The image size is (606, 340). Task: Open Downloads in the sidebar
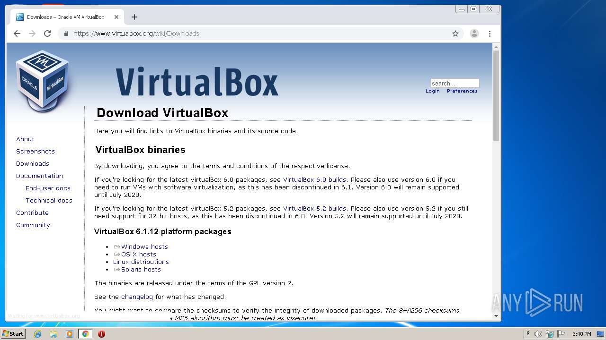(x=33, y=163)
